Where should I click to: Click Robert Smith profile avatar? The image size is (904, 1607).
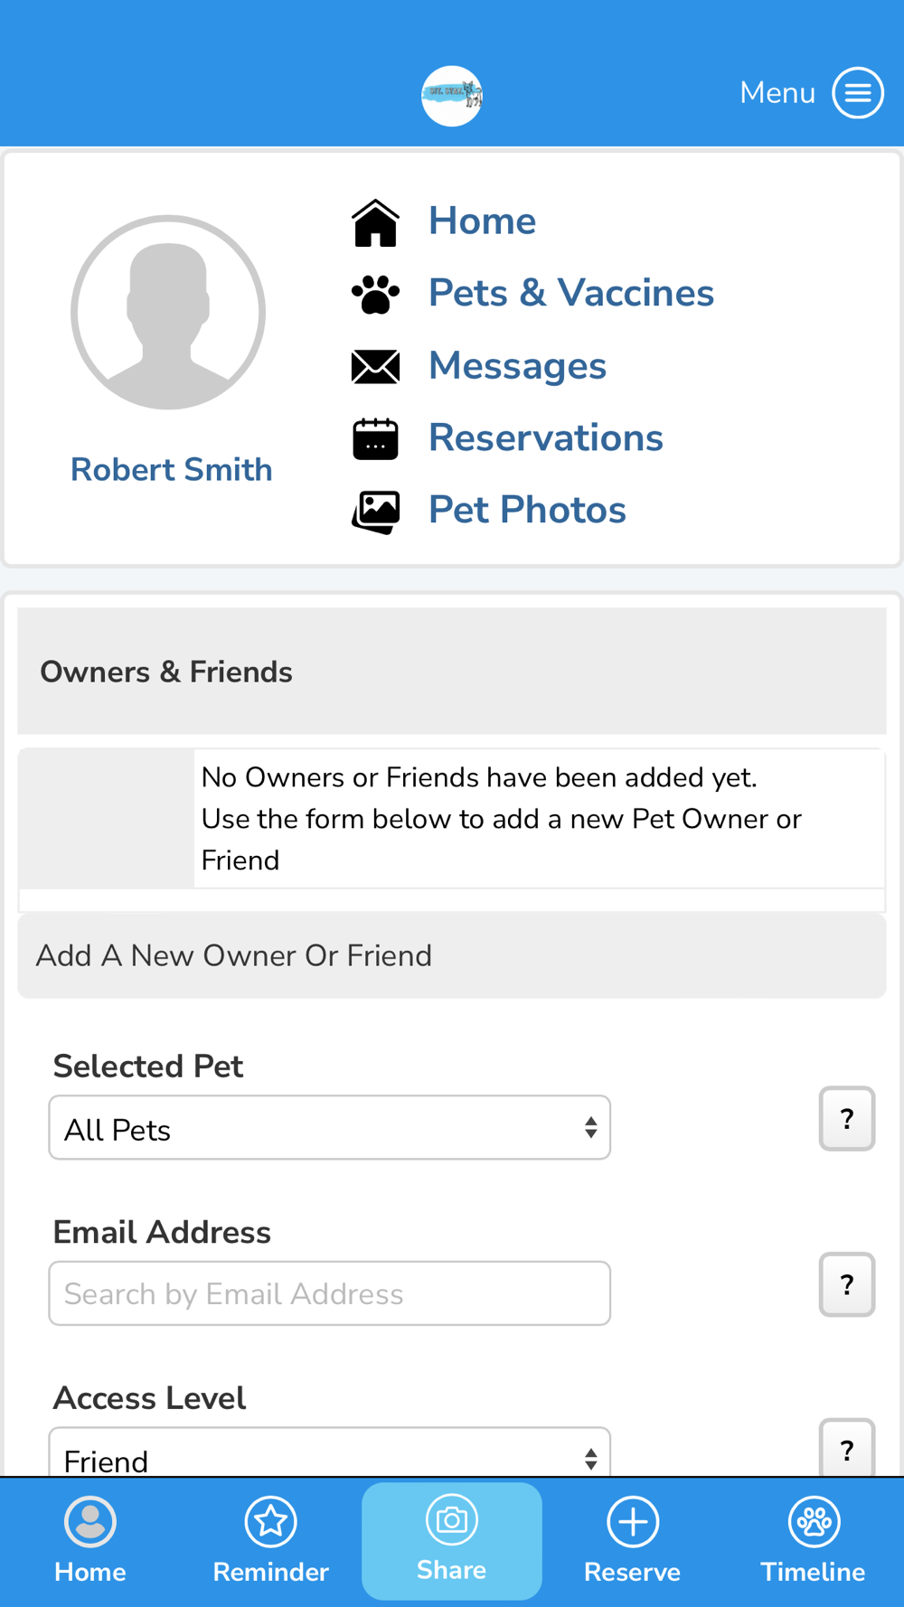[x=168, y=313]
